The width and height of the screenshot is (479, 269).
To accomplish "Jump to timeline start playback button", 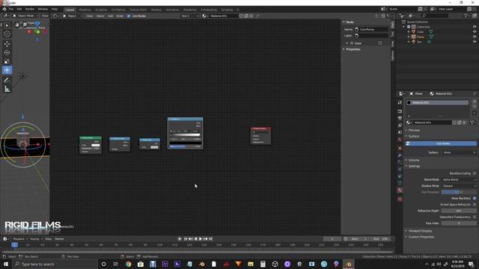I will pos(186,239).
